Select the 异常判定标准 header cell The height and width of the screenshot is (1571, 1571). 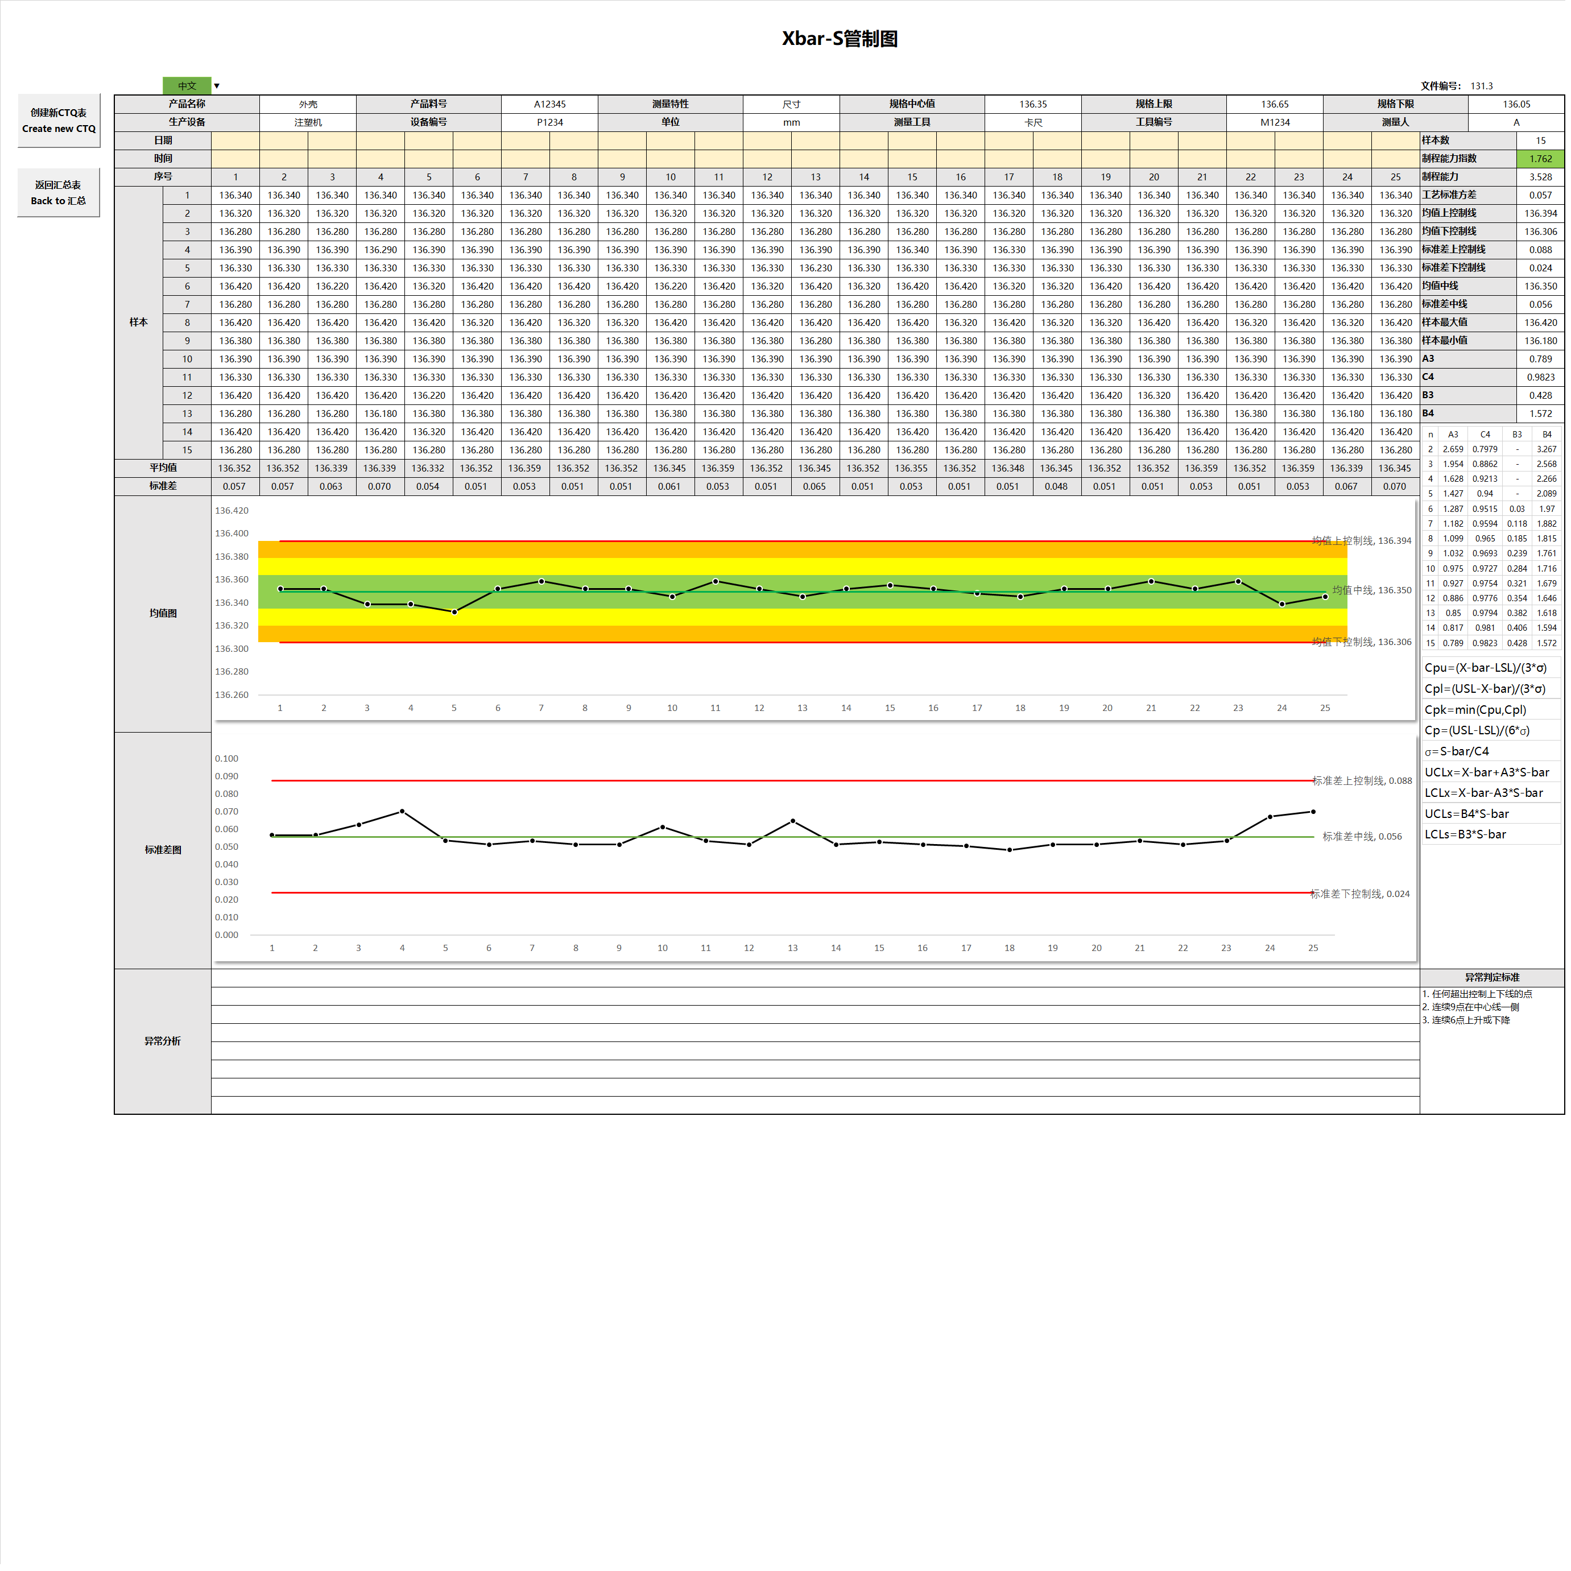[1492, 978]
